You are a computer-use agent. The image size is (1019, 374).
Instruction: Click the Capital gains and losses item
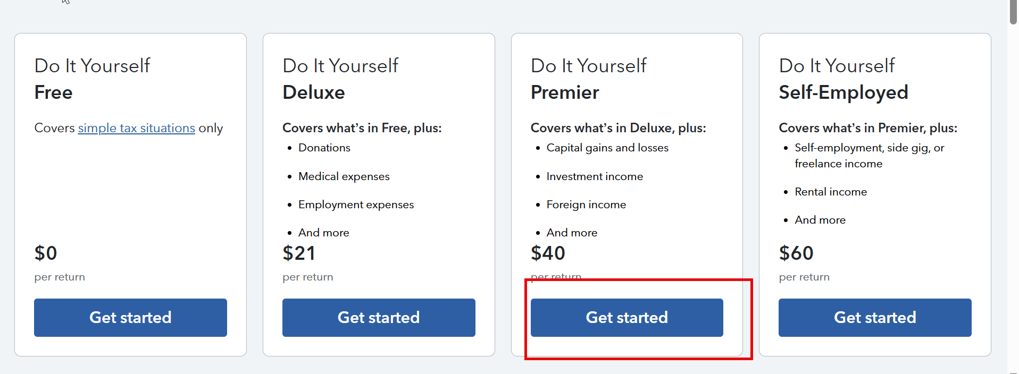607,148
